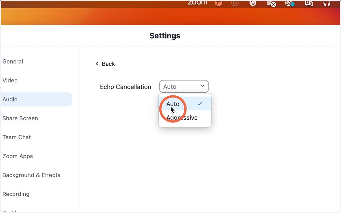
Task: Click the shield menu bar icon
Action: pyautogui.click(x=253, y=3)
